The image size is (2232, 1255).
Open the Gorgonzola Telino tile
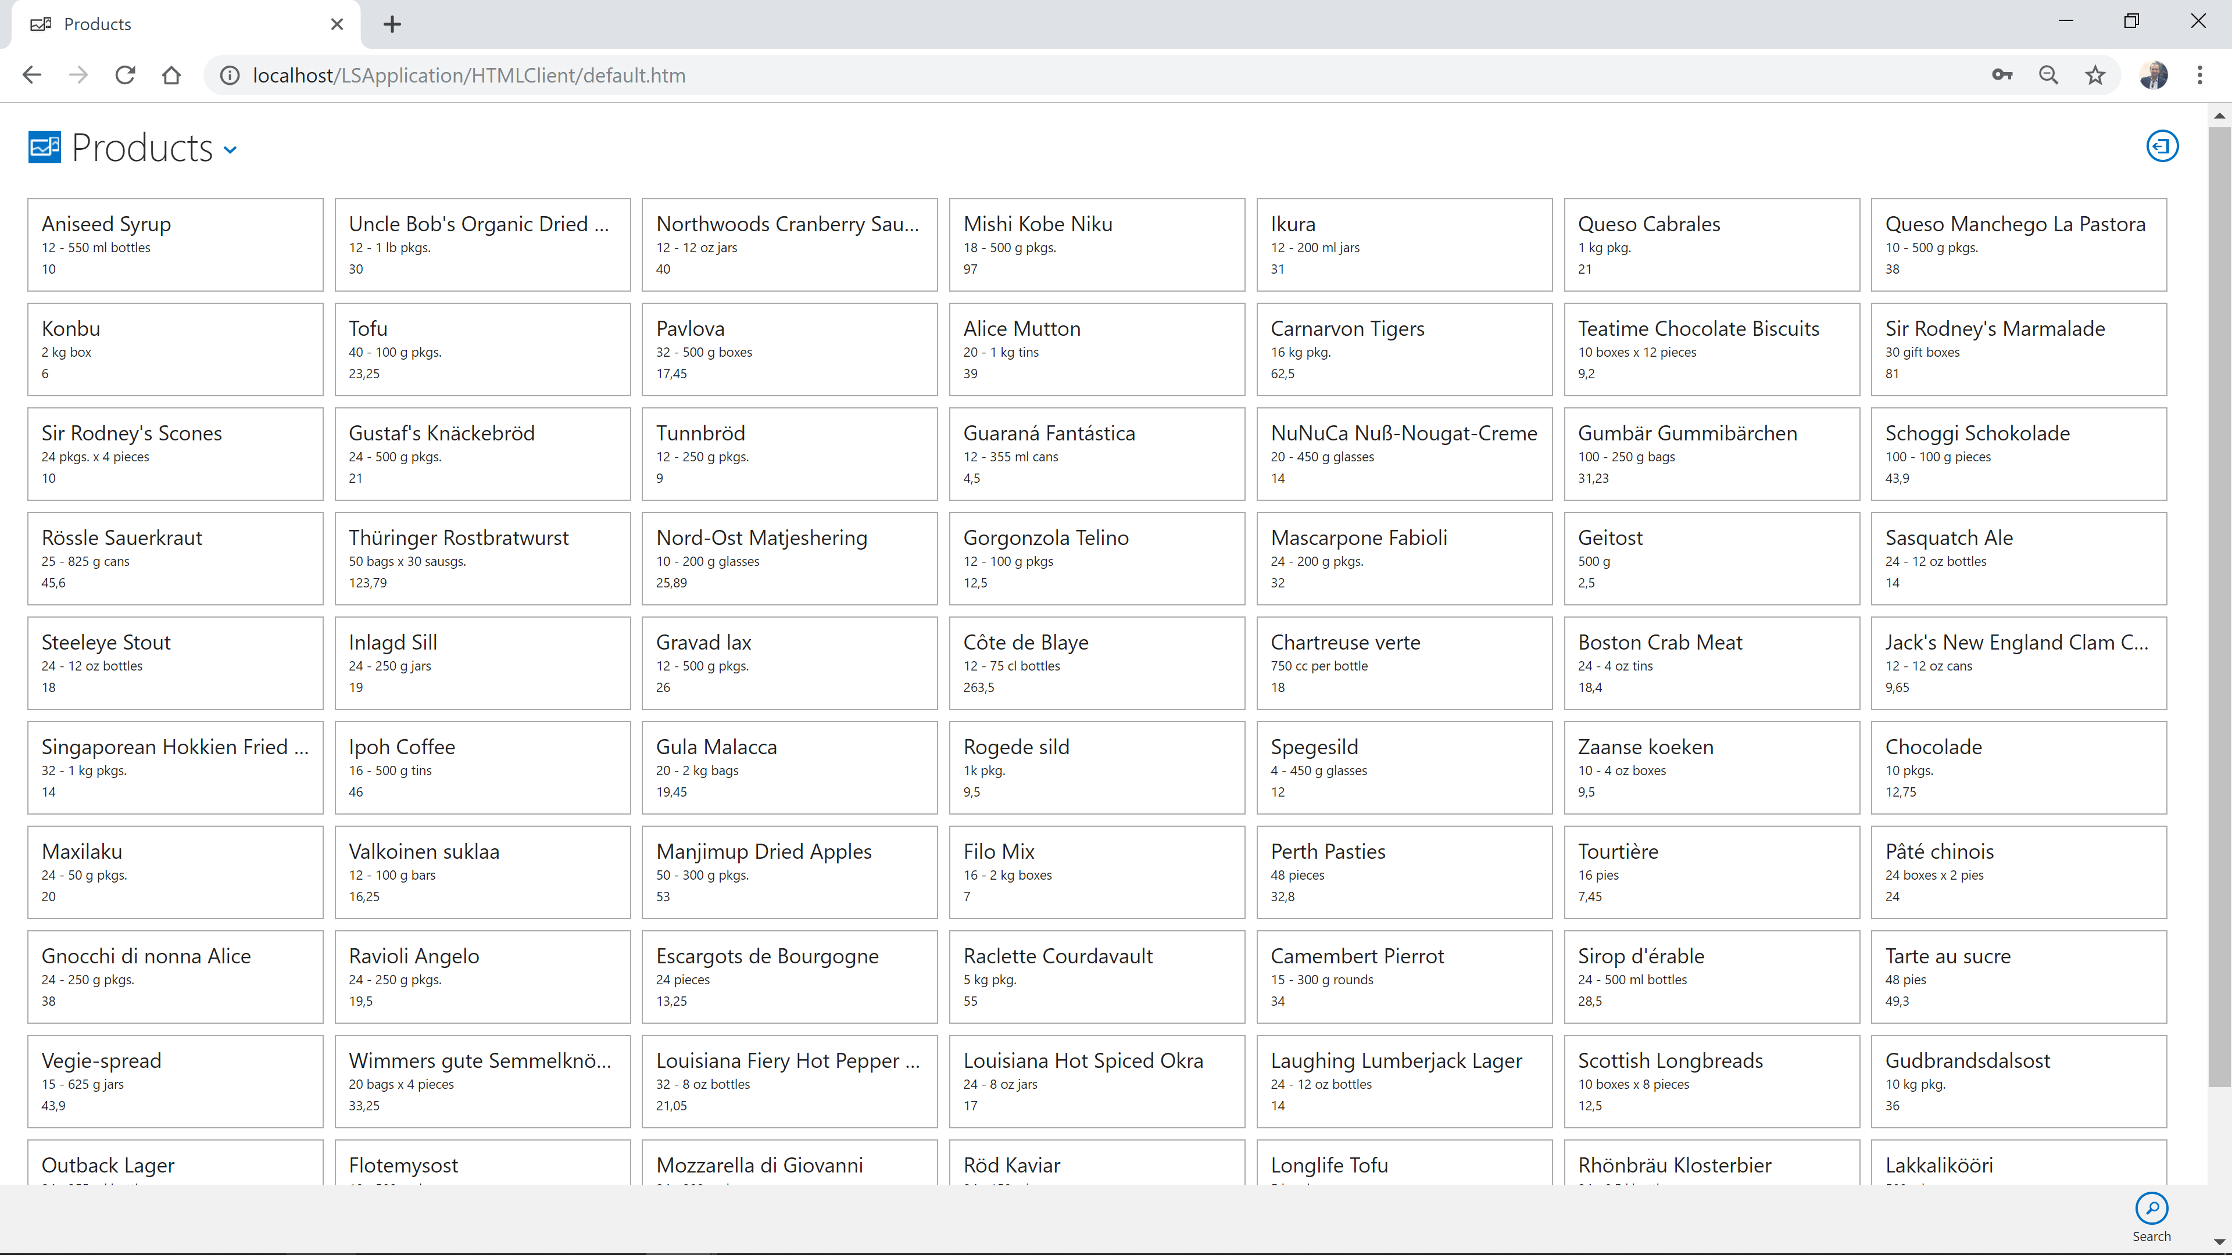1097,558
